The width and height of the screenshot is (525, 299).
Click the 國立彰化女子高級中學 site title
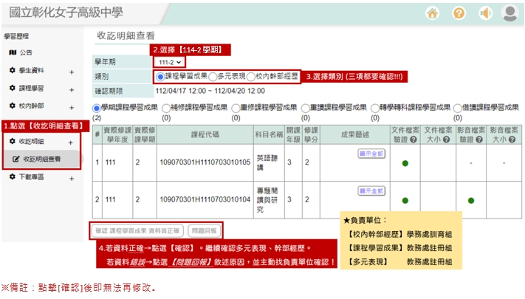pos(66,13)
